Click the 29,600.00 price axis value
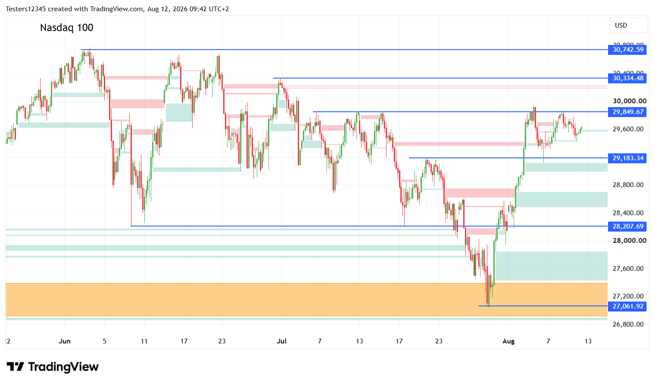This screenshot has width=655, height=384. pyautogui.click(x=628, y=129)
